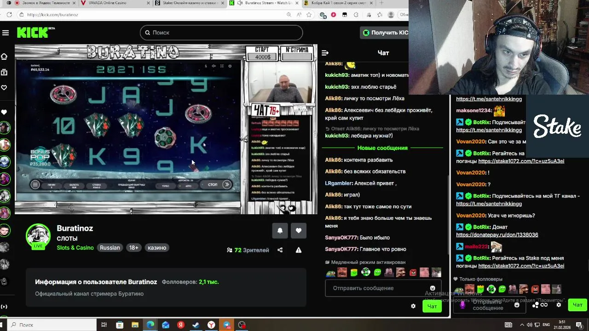The height and width of the screenshot is (331, 589).
Task: Open the Kick hamburger menu
Action: tap(6, 33)
